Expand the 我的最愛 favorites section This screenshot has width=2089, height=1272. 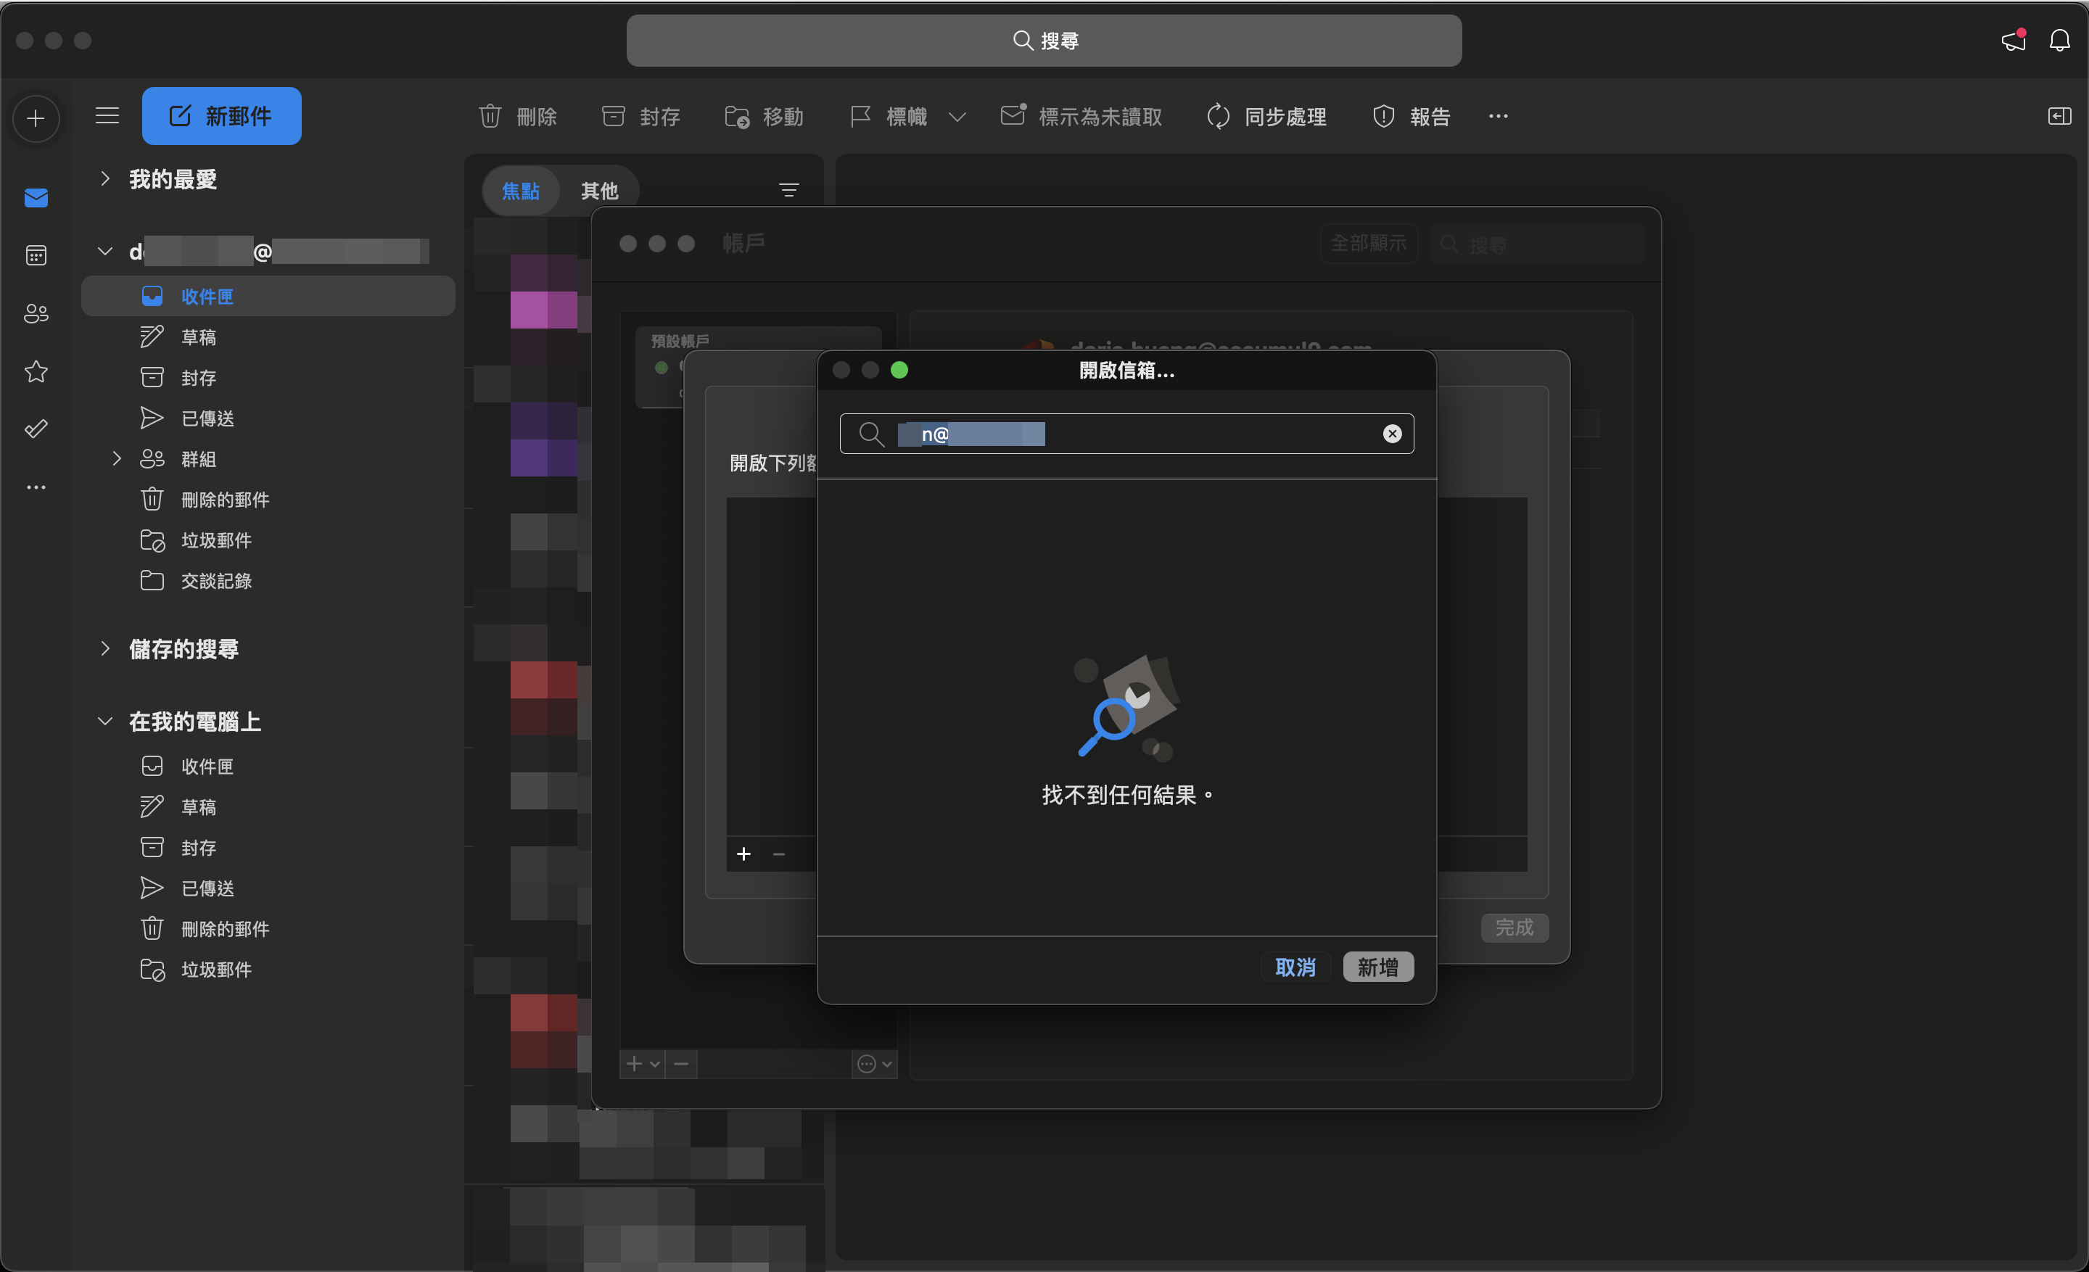point(105,179)
